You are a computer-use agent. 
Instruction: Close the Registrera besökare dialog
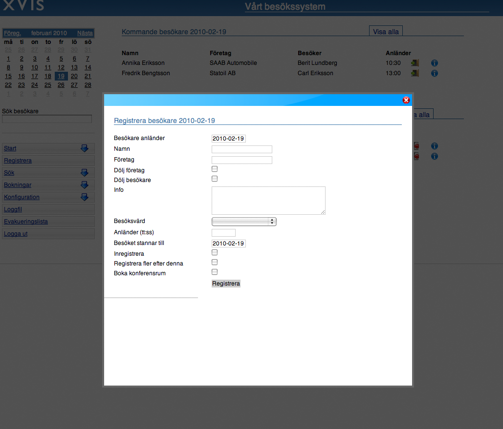coord(406,100)
